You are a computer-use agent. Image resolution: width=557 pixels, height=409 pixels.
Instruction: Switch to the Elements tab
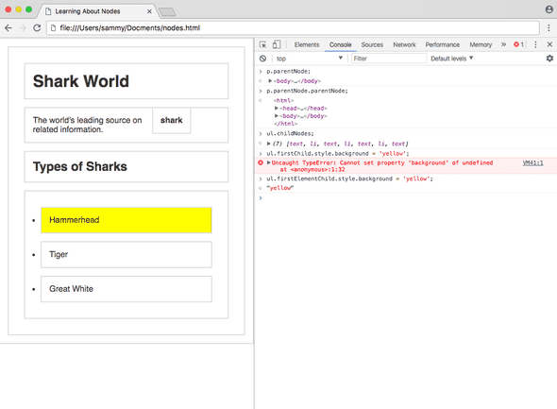tap(307, 44)
